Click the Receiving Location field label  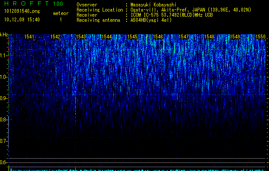tap(100, 10)
